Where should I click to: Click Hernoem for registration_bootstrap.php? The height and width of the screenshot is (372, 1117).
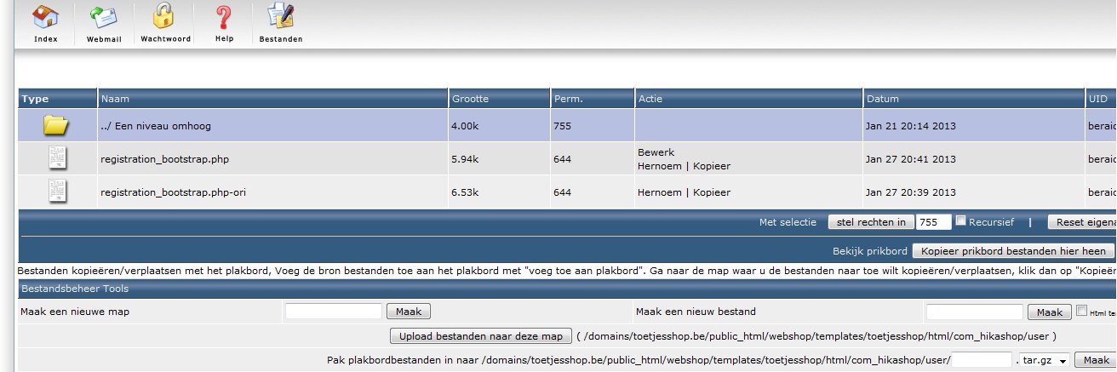click(659, 166)
